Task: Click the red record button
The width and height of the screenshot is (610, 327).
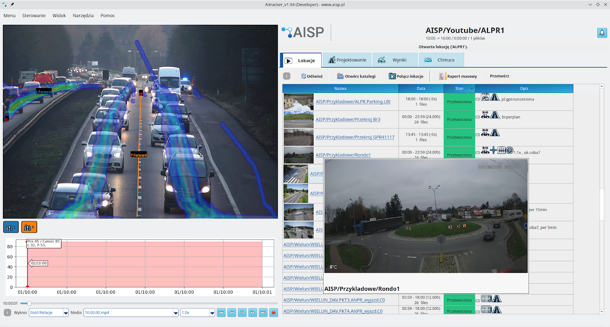Action: (x=274, y=313)
